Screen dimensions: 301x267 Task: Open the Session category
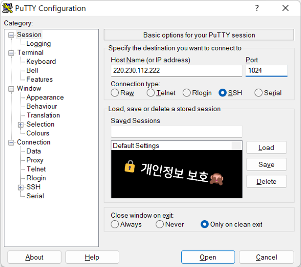[x=29, y=35]
